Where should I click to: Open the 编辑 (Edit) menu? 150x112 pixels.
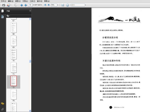point(10,1)
